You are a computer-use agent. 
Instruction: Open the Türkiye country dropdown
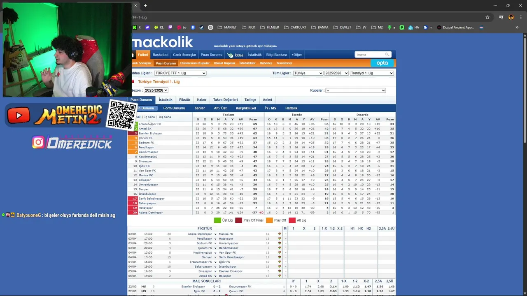point(308,73)
